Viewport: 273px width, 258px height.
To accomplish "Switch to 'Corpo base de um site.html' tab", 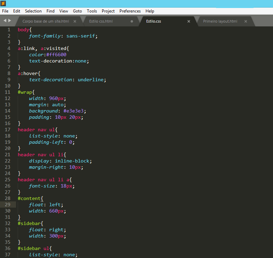I will 45,22.
